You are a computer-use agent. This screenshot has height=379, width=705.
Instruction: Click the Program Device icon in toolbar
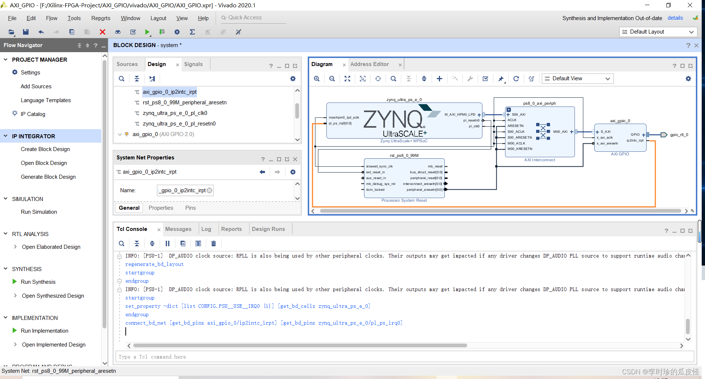162,32
